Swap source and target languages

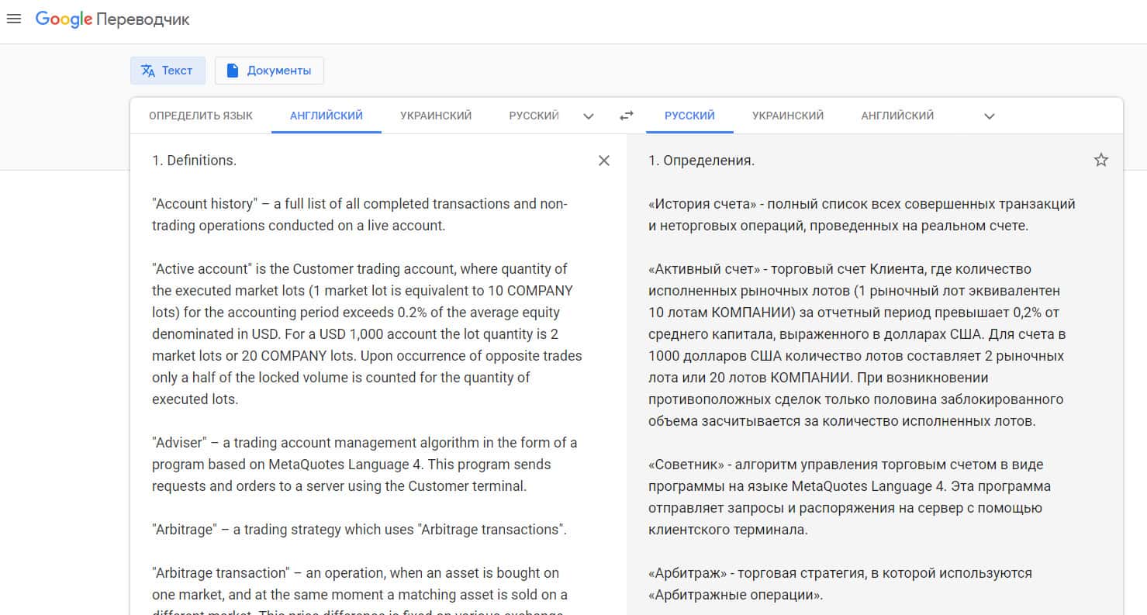coord(627,116)
